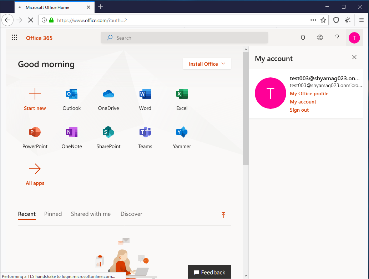The width and height of the screenshot is (369, 279).
Task: Open the Office app launcher grid
Action: tap(14, 37)
